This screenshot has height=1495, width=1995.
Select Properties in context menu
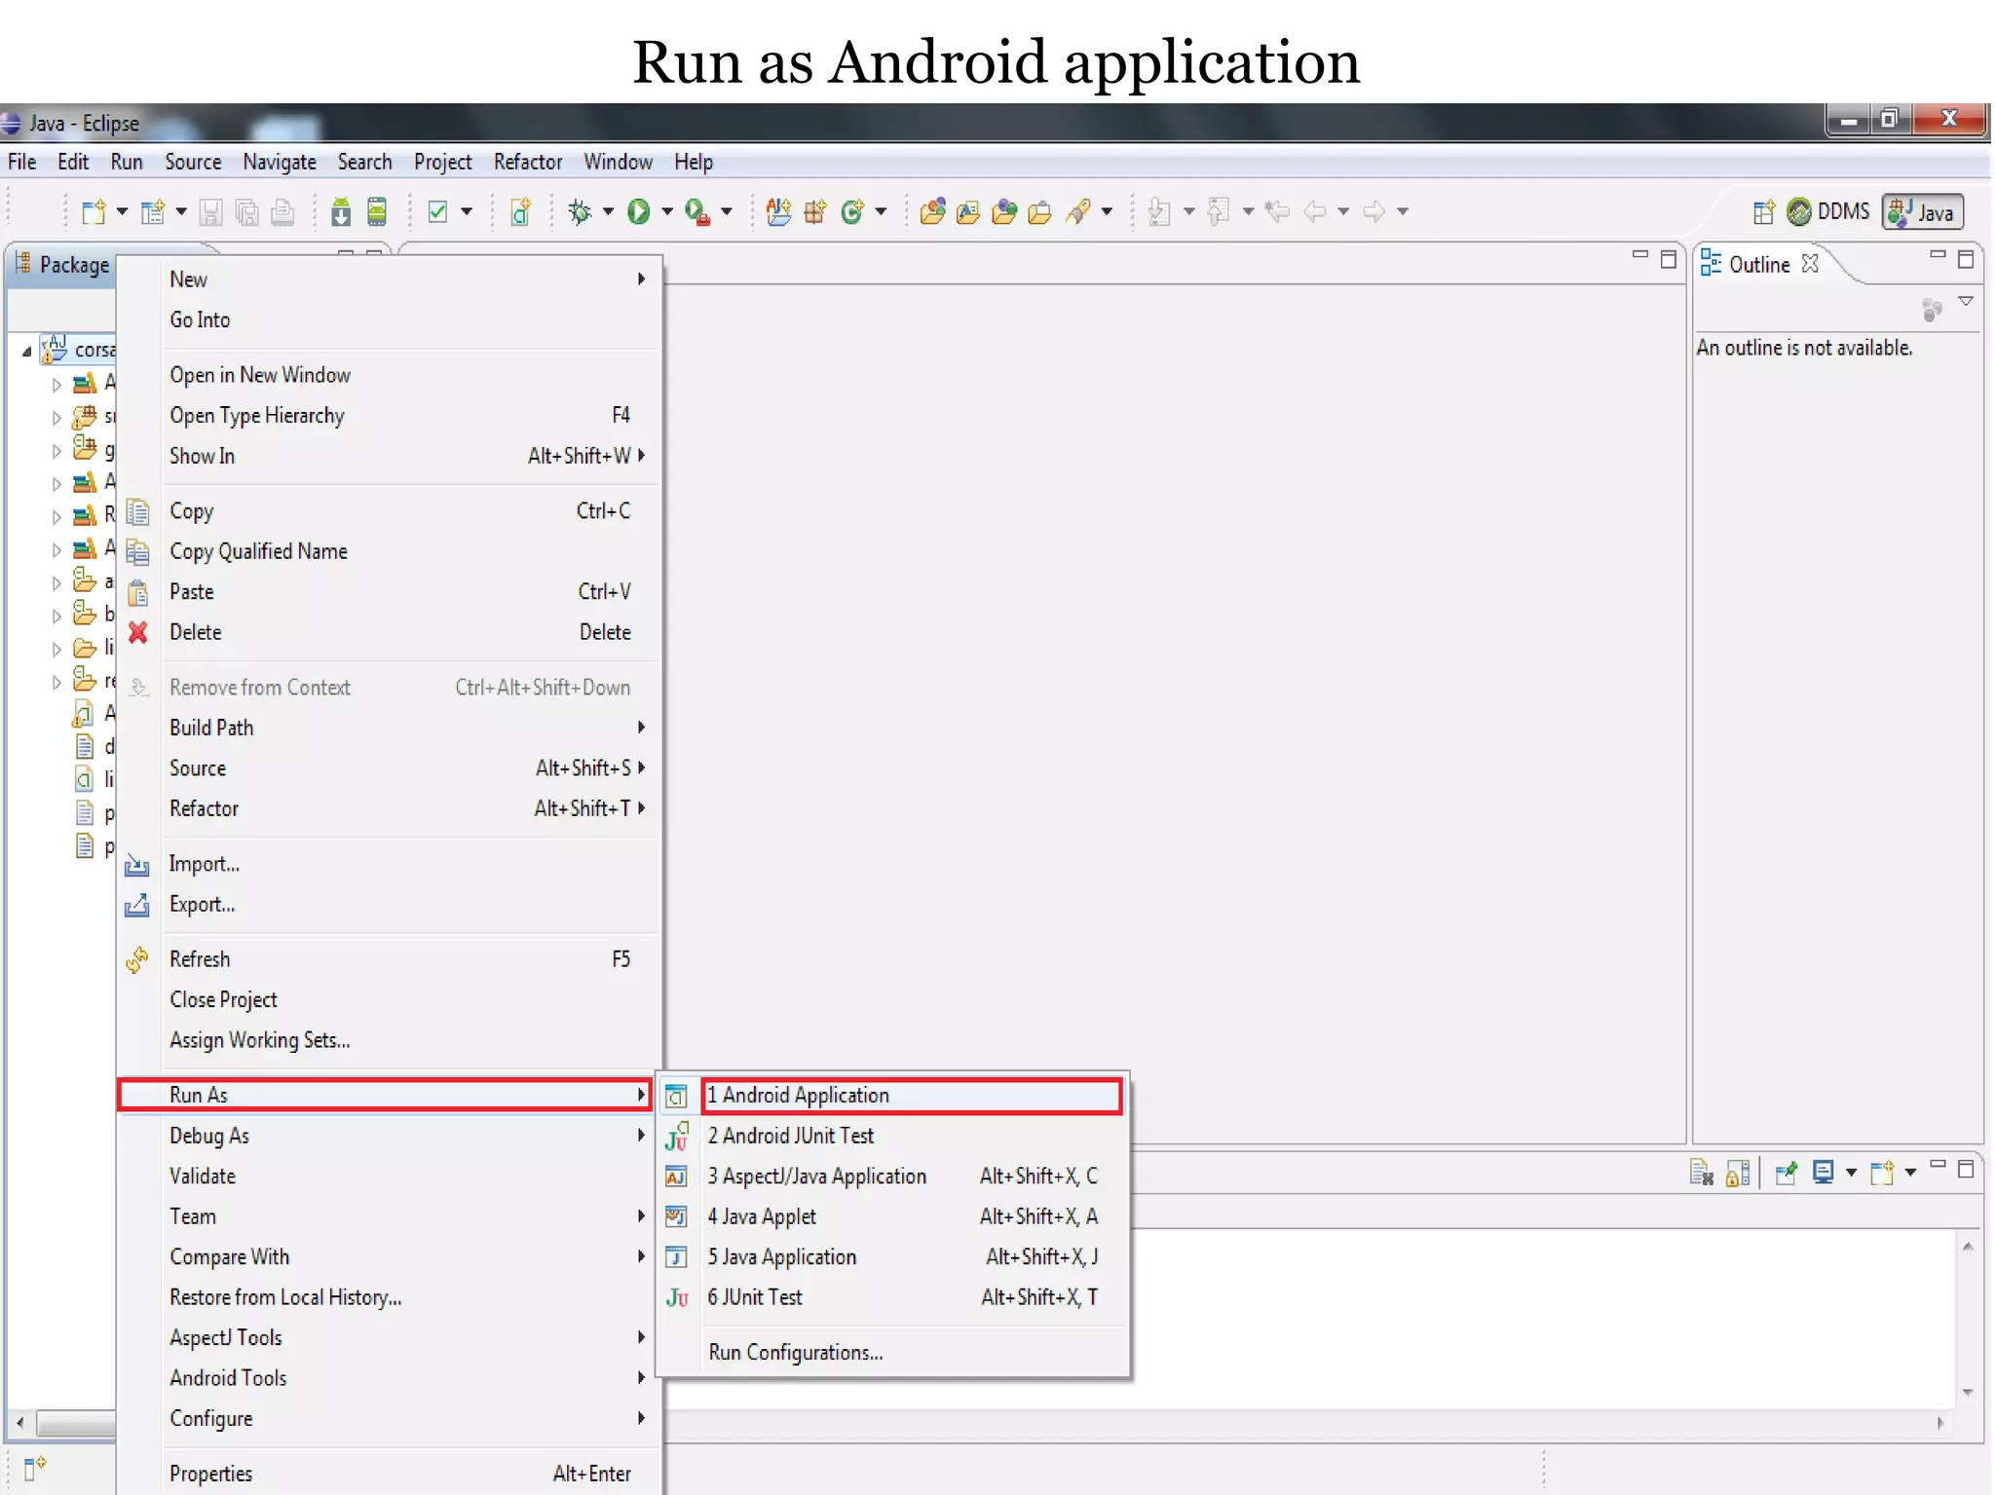coord(390,1474)
